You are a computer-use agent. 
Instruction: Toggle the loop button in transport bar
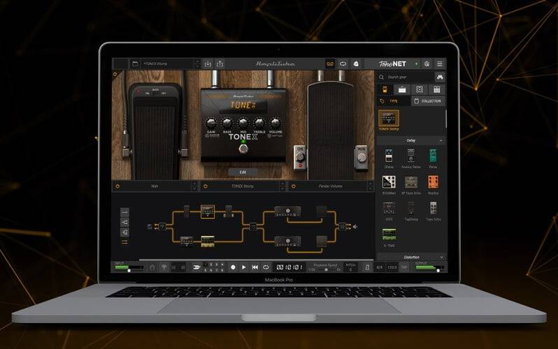pos(266,267)
